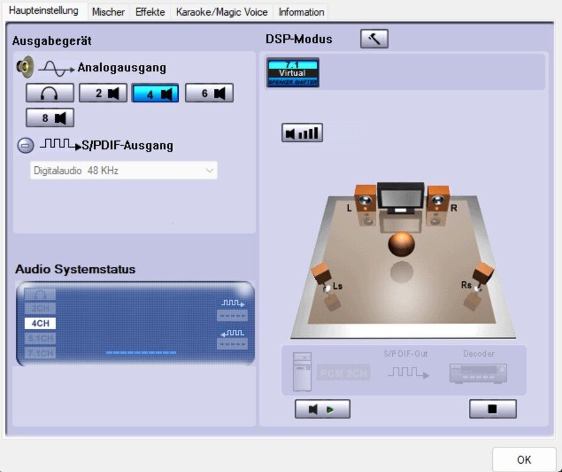Toggle the Analogausgang speaker icon

(x=25, y=67)
